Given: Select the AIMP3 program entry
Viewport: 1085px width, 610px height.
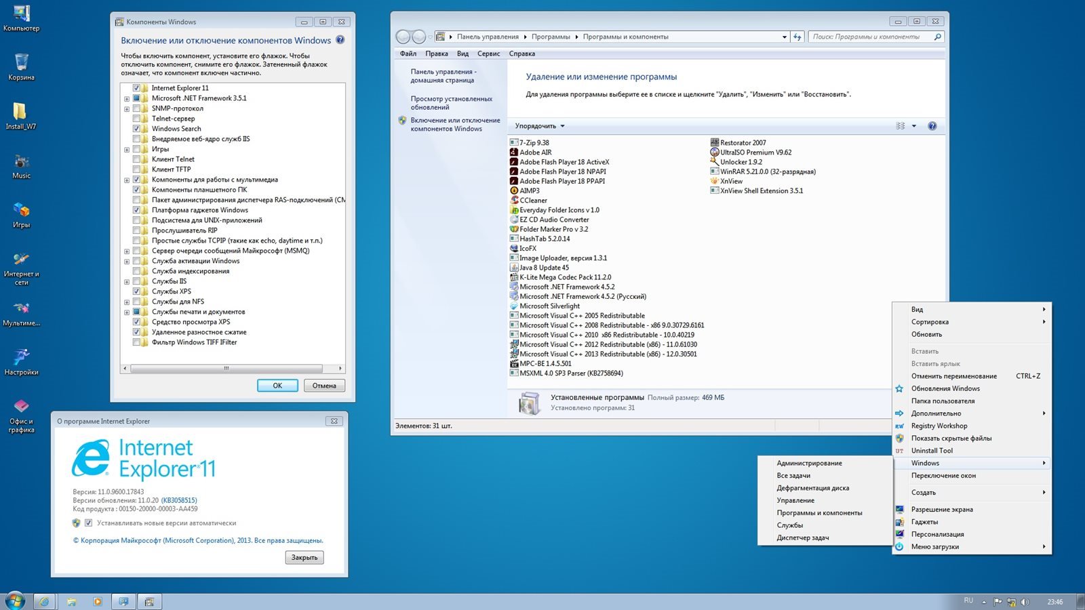Looking at the screenshot, I should (x=525, y=191).
